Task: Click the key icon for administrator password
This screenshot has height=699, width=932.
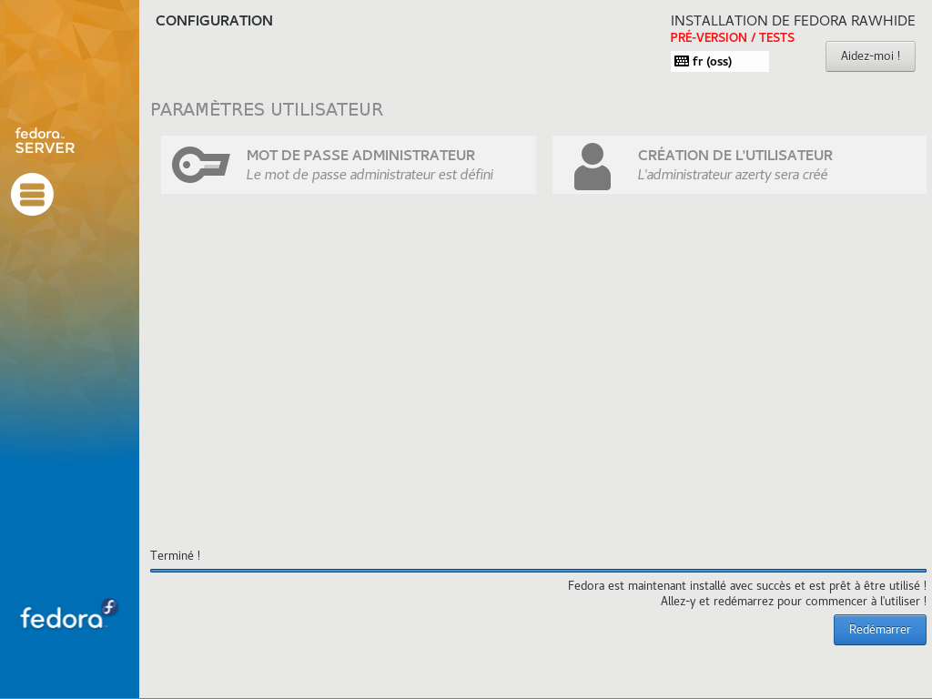Action: coord(201,165)
